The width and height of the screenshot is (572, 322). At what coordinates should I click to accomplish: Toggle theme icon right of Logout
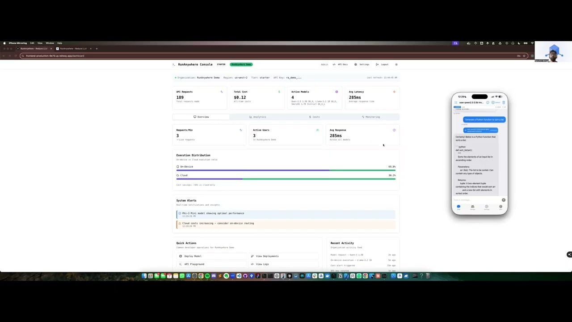coord(396,64)
